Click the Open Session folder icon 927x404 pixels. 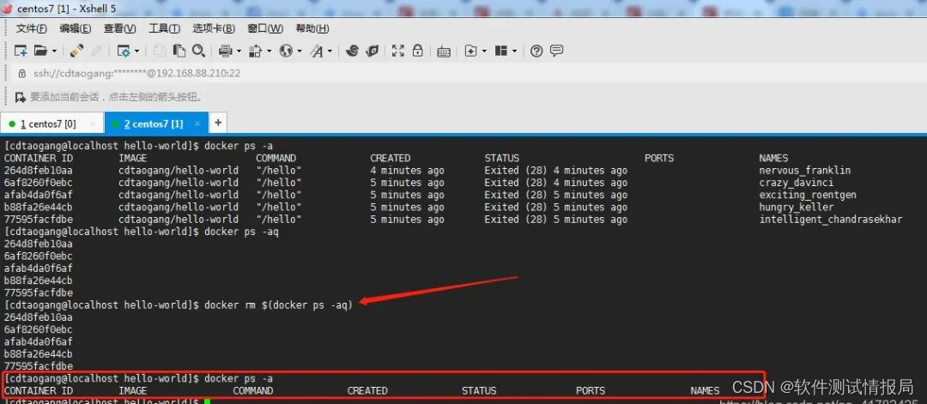40,51
